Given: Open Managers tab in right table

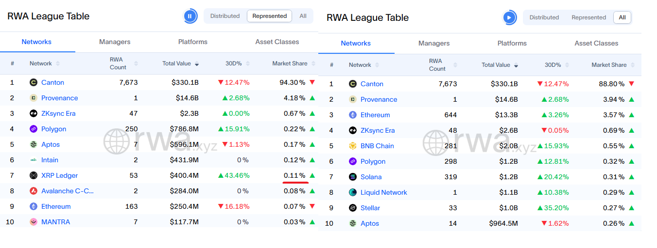Looking at the screenshot, I should tap(434, 43).
